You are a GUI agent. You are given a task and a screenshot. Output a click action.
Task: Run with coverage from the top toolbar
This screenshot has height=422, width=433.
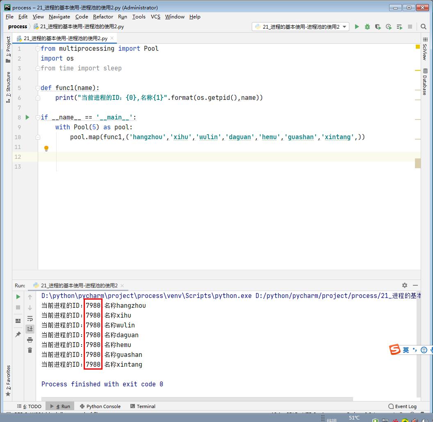378,27
